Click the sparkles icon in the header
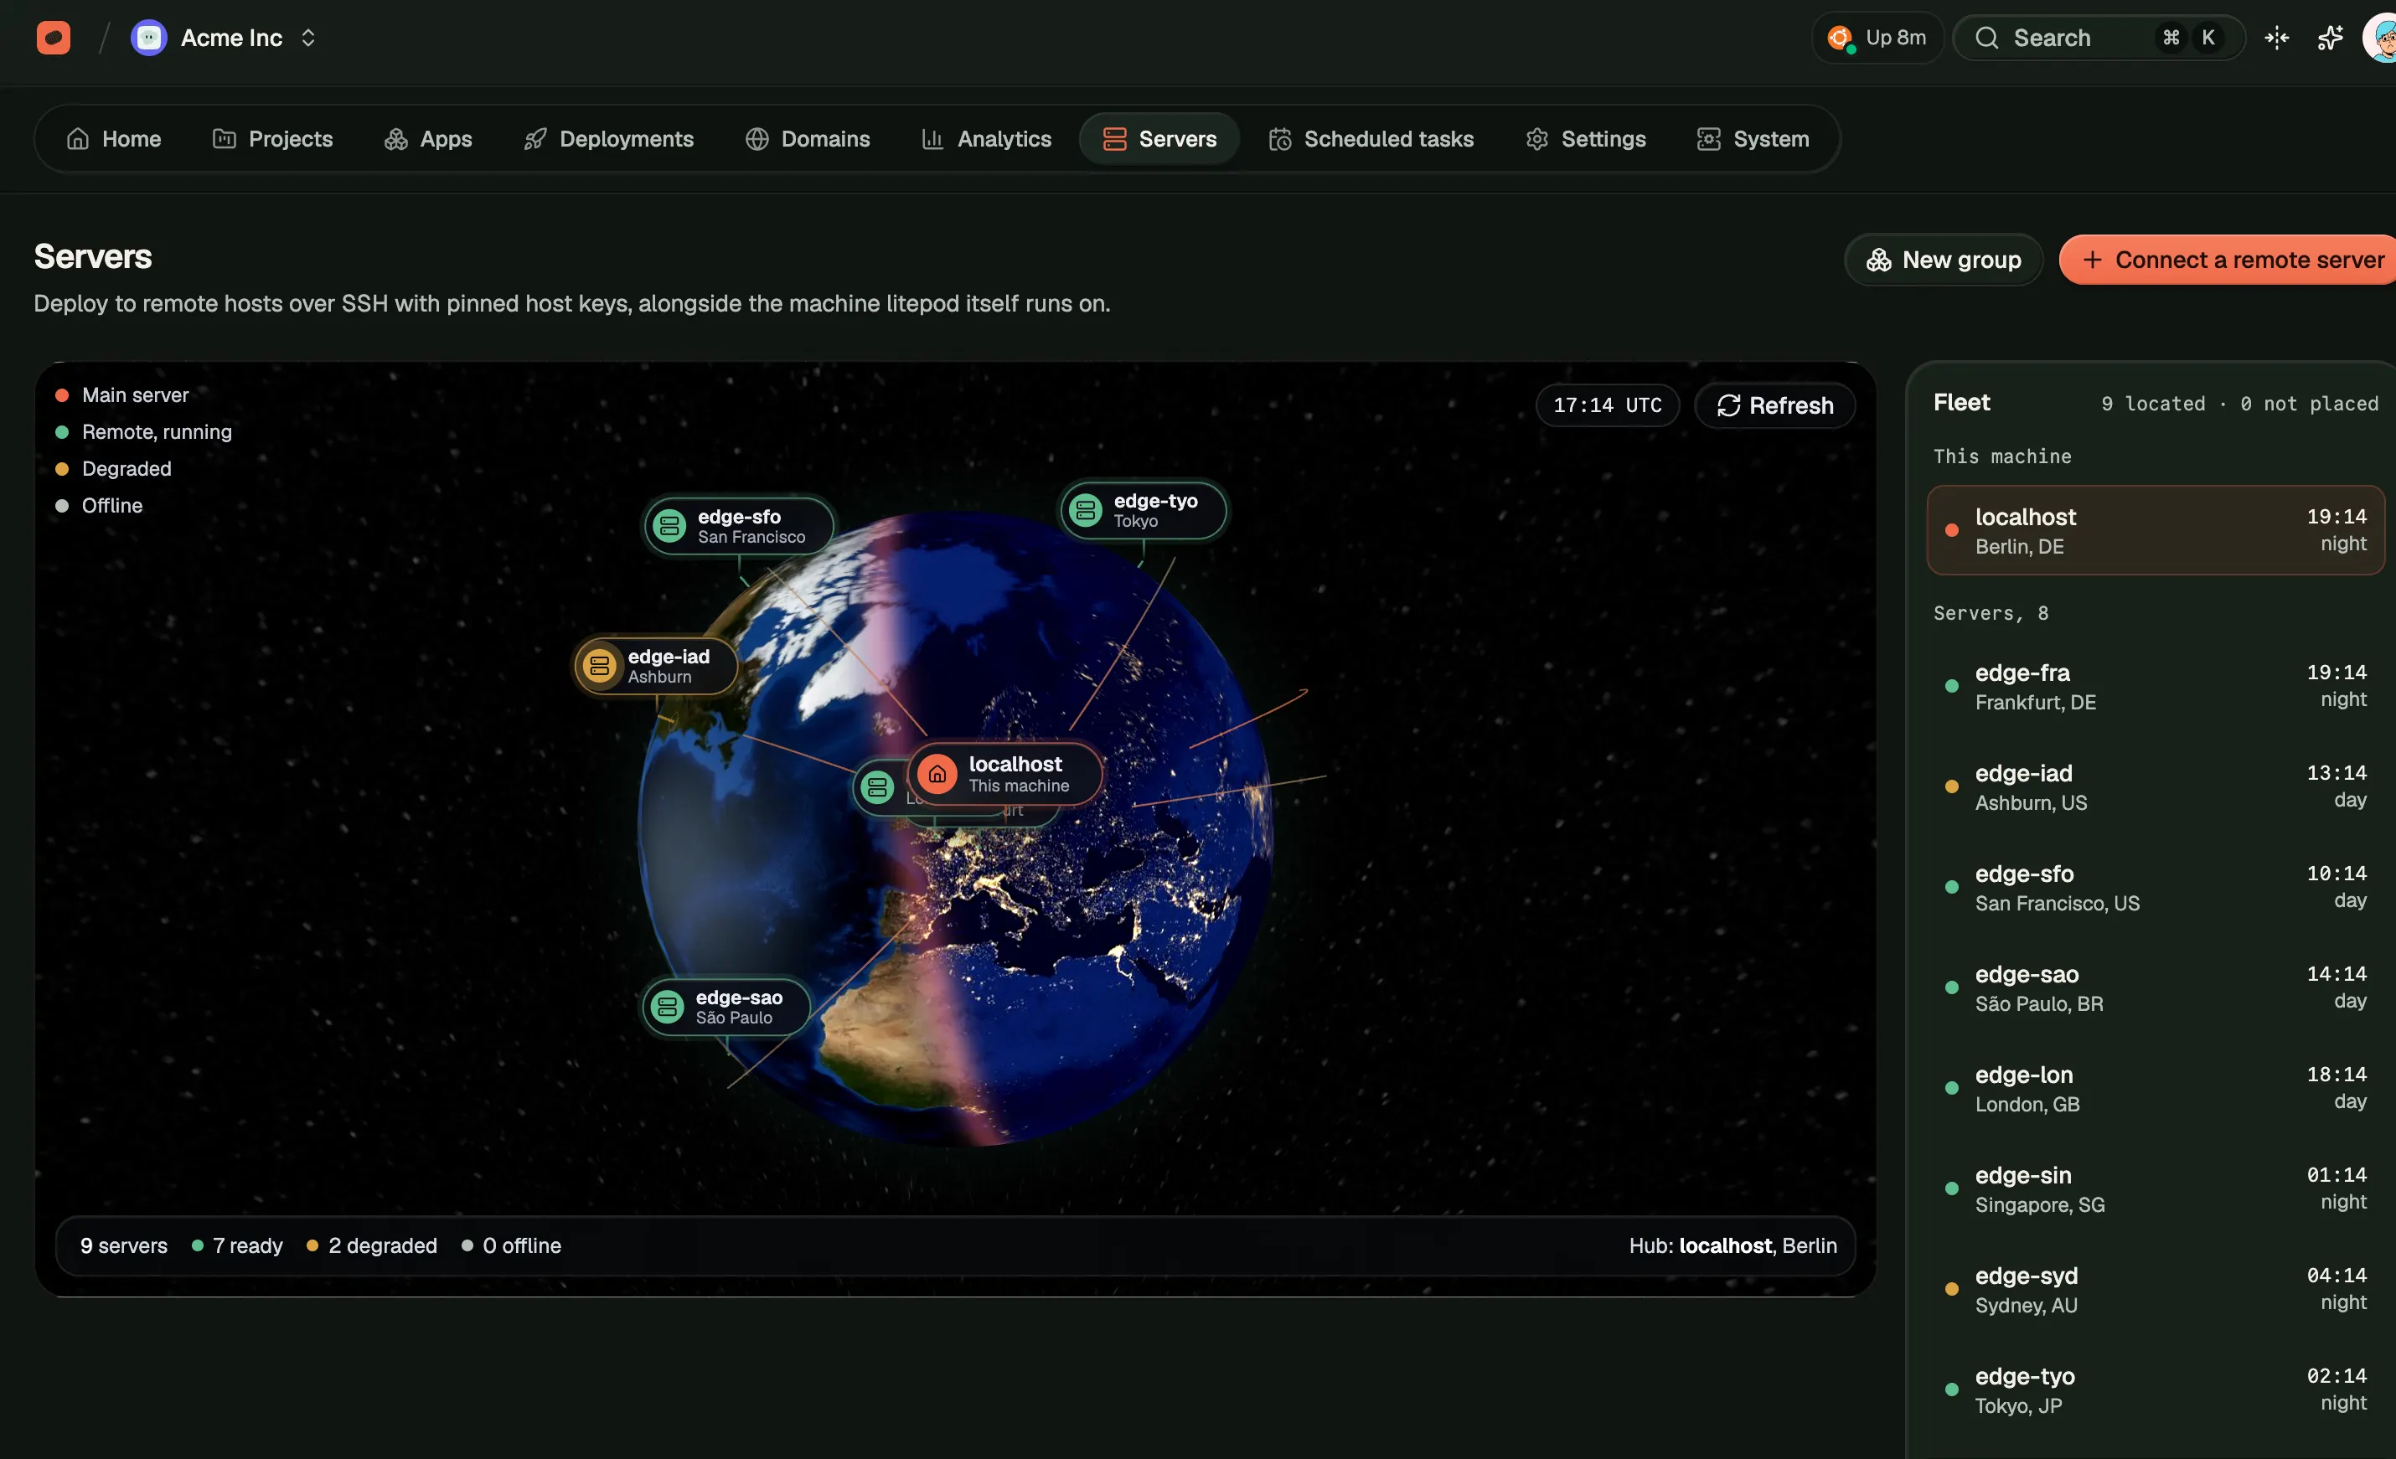Screen dimensions: 2396x1459 pos(2330,38)
